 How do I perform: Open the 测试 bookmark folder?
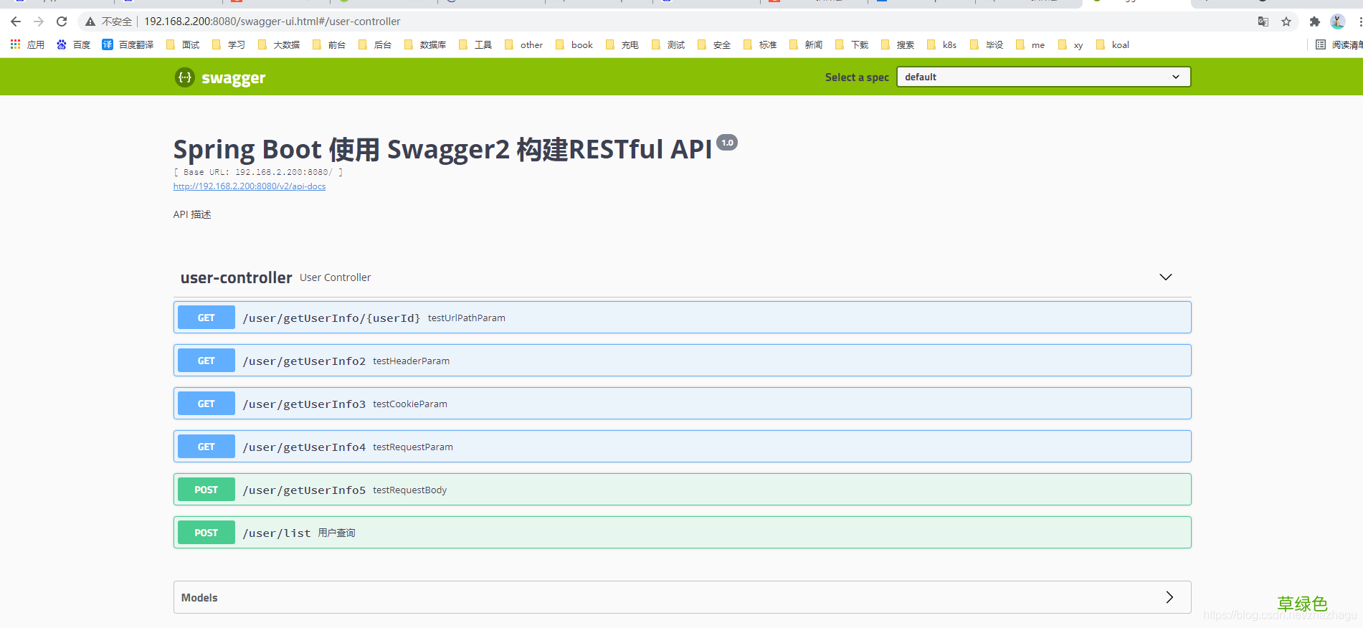pyautogui.click(x=668, y=44)
